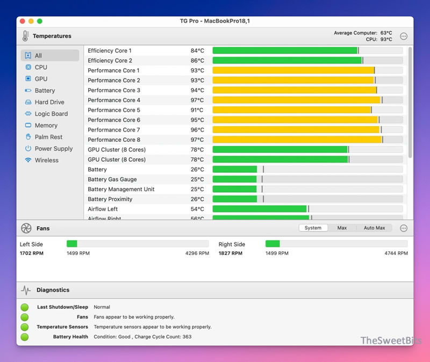Open the Temperatures options ellipsis menu

coord(404,36)
